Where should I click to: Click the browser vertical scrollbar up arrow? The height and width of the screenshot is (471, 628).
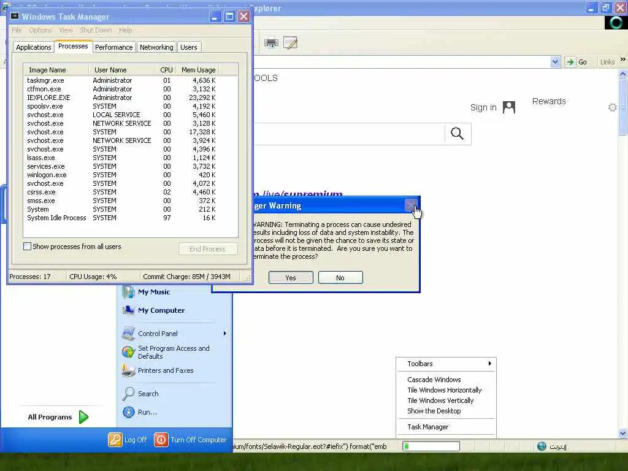pyautogui.click(x=623, y=74)
